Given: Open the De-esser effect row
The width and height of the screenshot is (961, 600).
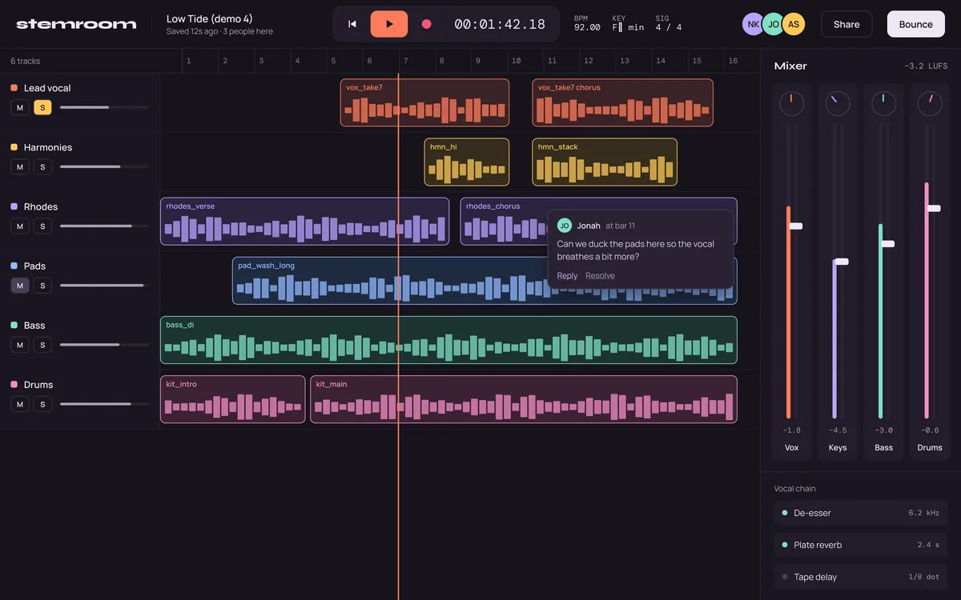Looking at the screenshot, I should click(x=861, y=513).
